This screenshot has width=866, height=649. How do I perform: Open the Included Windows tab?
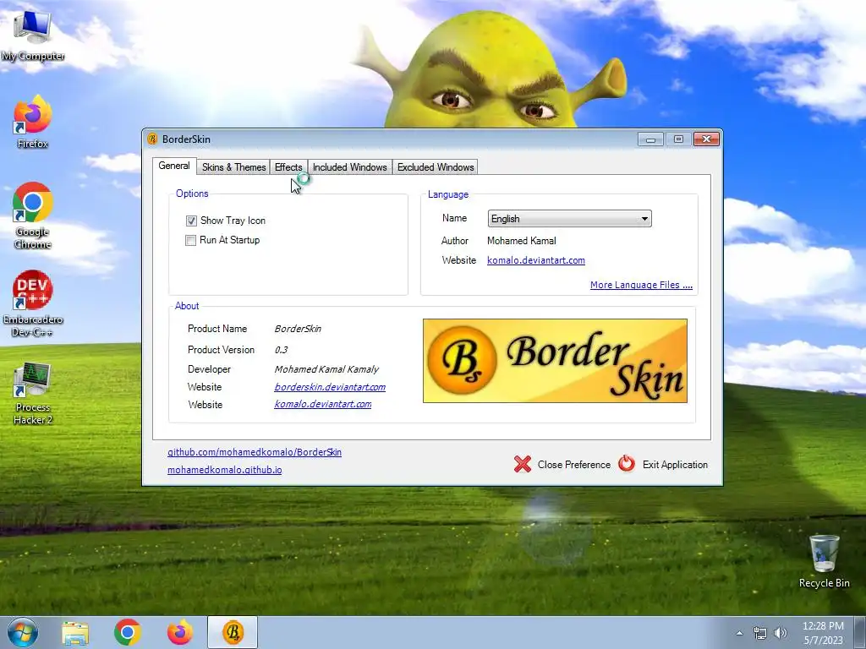pyautogui.click(x=349, y=167)
